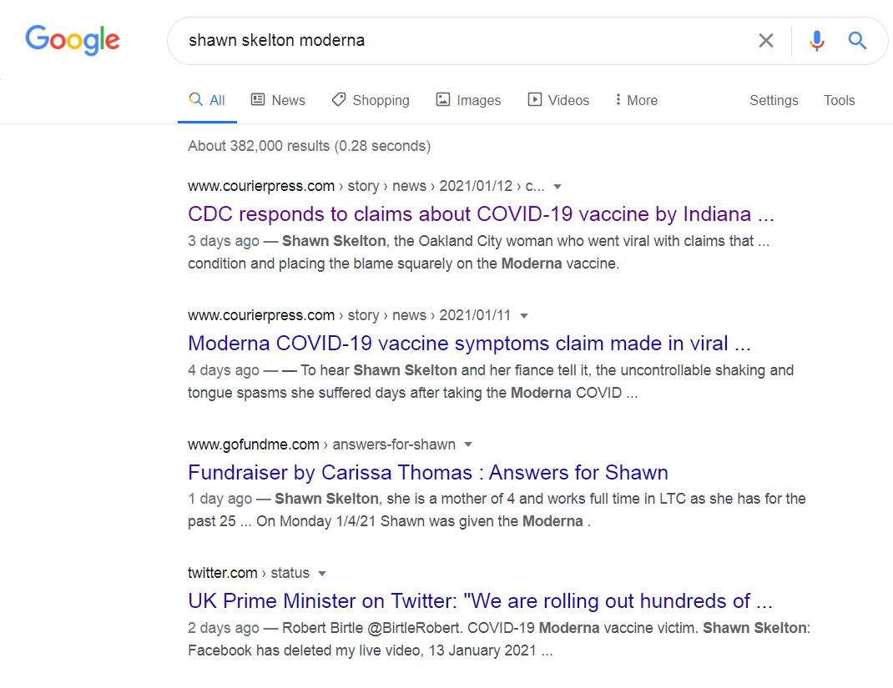Viewport: 893px width, 688px height.
Task: Click the gofundme.com answers-for-shawn breadcrumb
Action: 322,444
